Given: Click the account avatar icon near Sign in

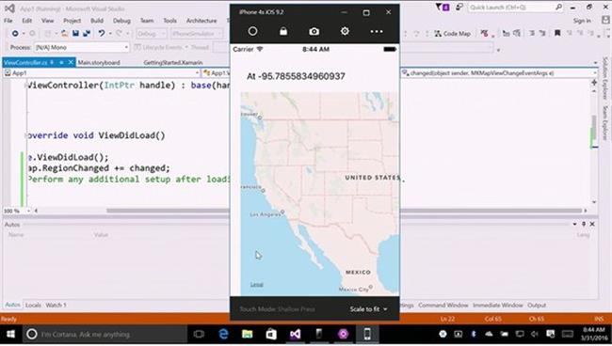Looking at the screenshot, I should [x=605, y=21].
